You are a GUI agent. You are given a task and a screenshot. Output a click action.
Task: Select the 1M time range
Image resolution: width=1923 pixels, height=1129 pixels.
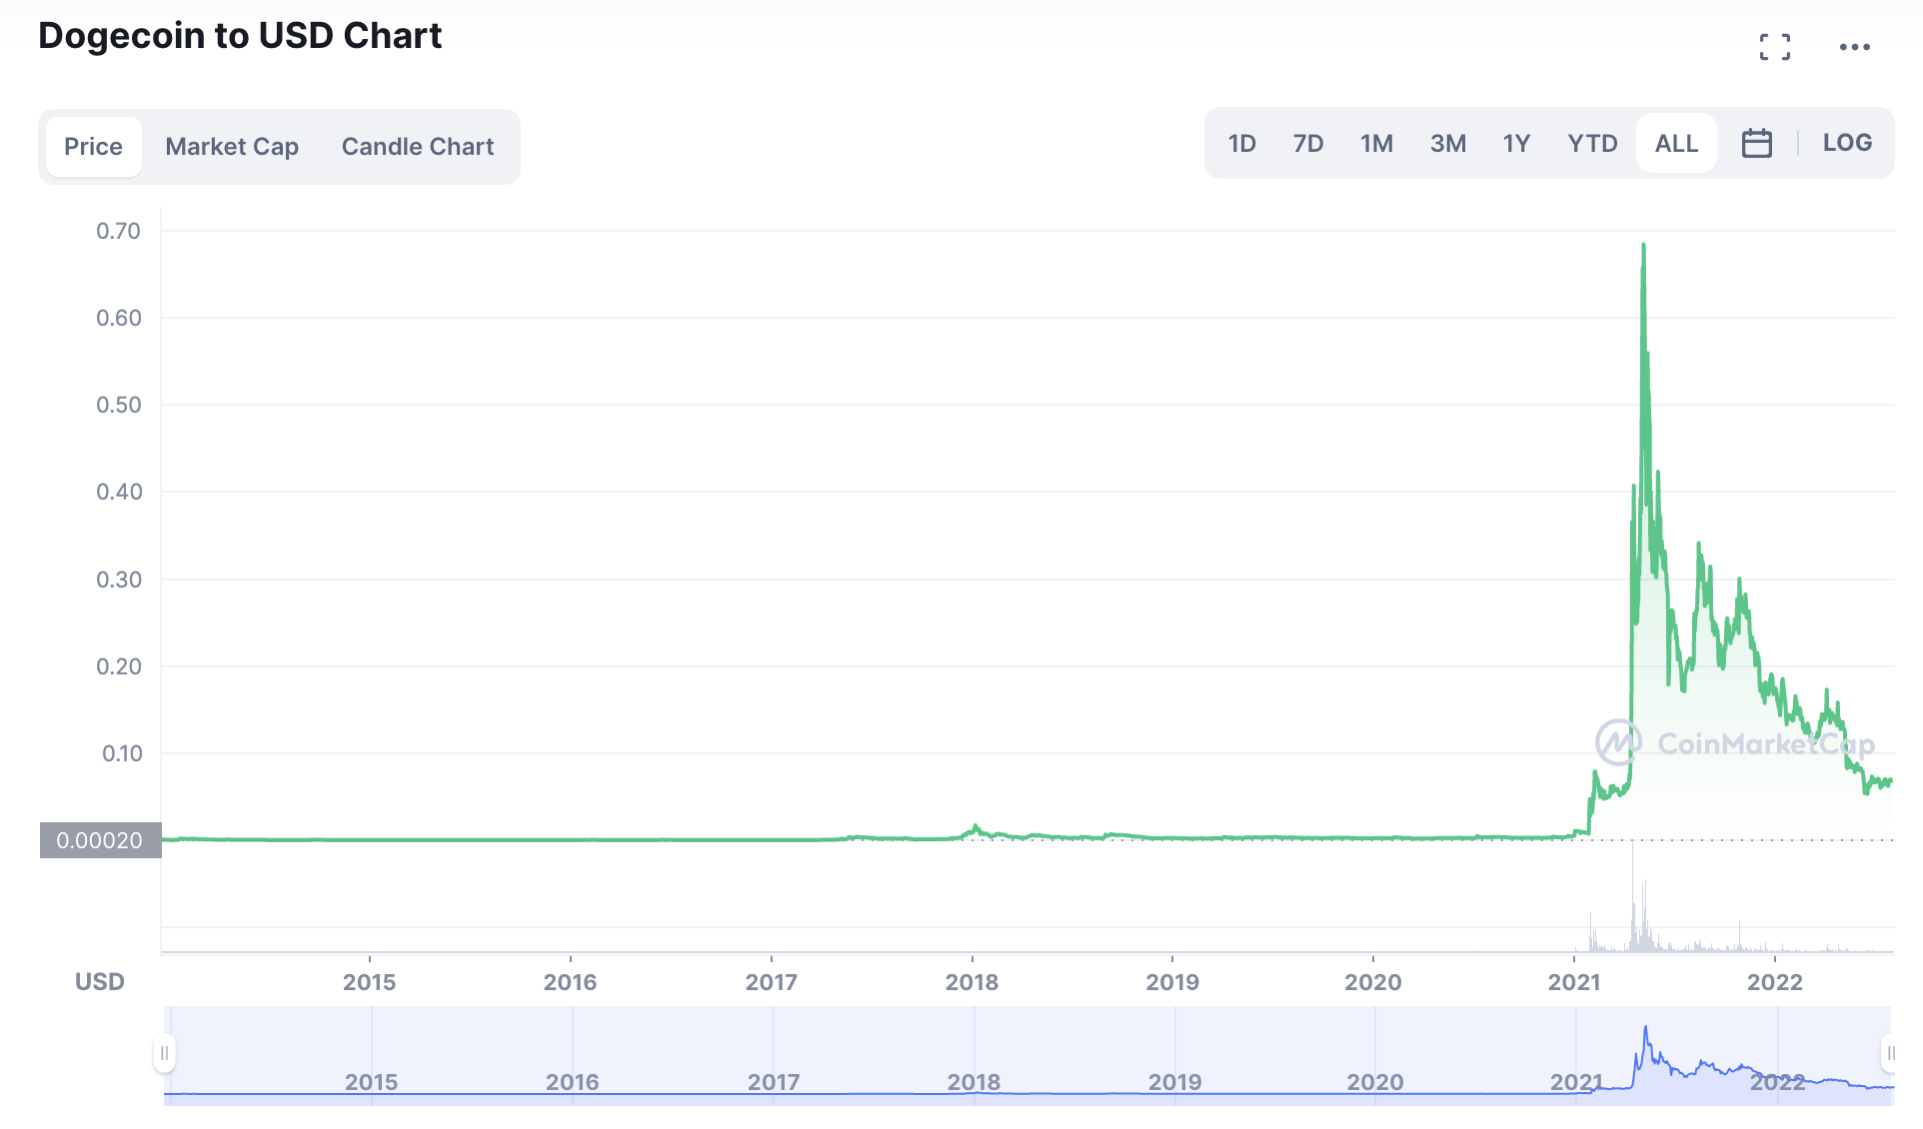coord(1376,143)
